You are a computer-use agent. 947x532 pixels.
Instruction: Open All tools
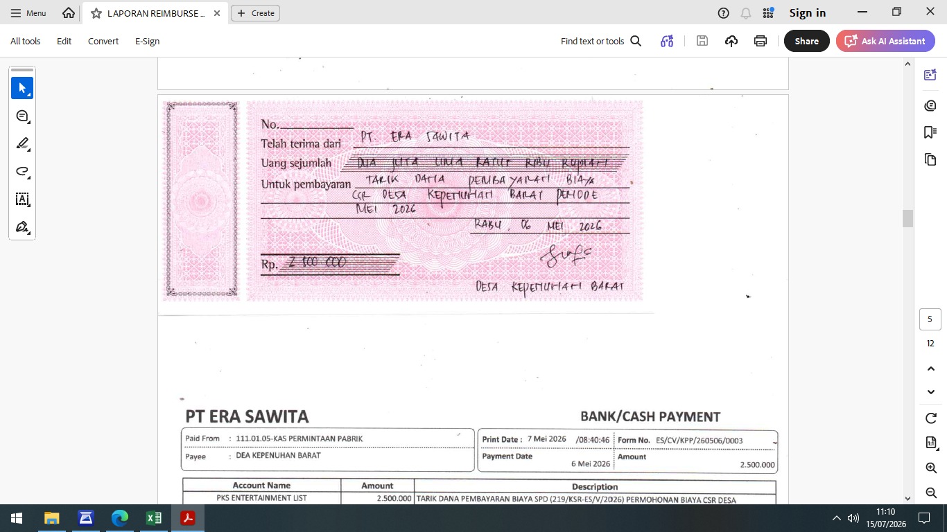pos(26,41)
